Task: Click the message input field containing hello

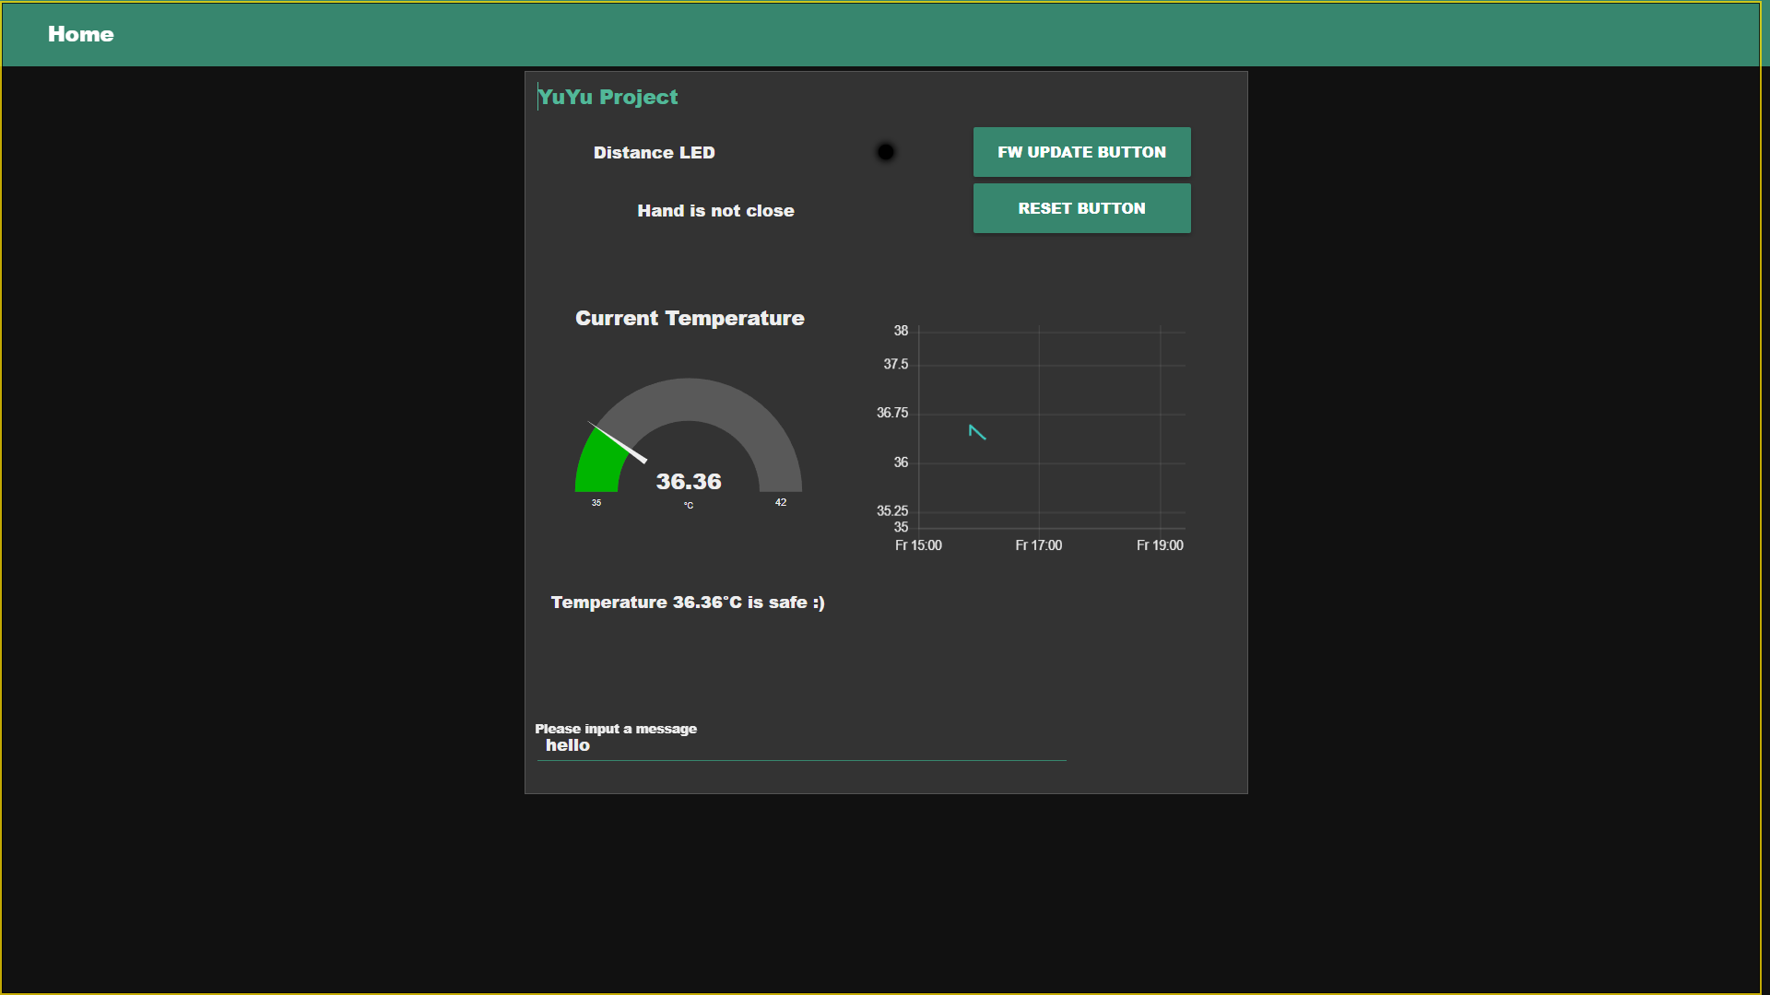Action: pyautogui.click(x=800, y=745)
